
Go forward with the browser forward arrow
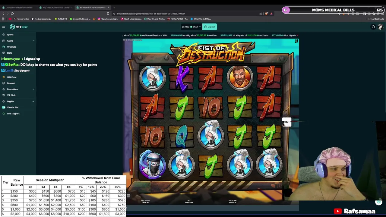7,14
